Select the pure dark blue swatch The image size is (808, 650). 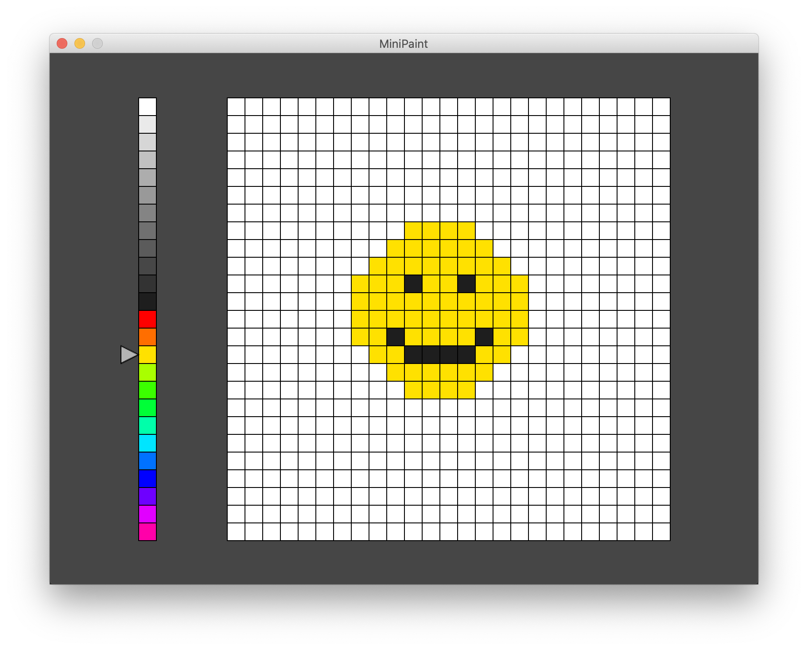point(148,479)
